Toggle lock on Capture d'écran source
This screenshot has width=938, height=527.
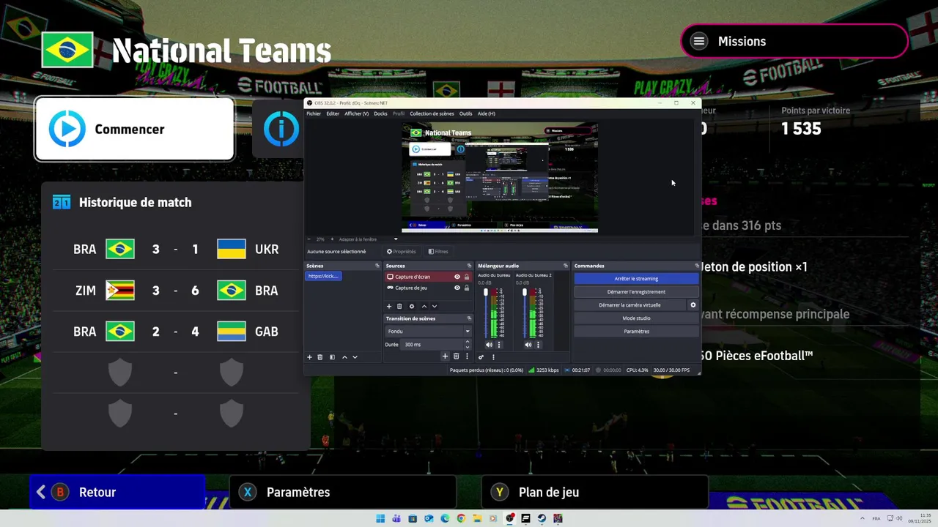pos(467,277)
